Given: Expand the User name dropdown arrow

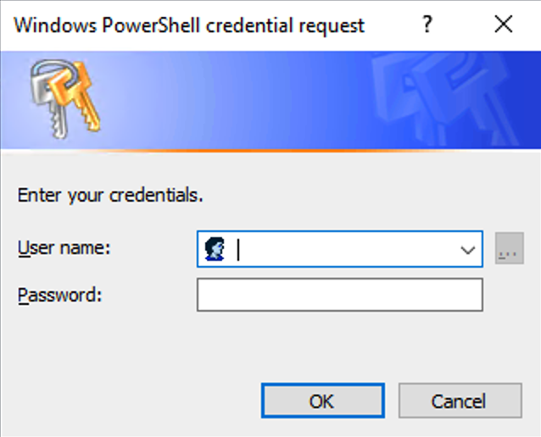Looking at the screenshot, I should pos(467,250).
